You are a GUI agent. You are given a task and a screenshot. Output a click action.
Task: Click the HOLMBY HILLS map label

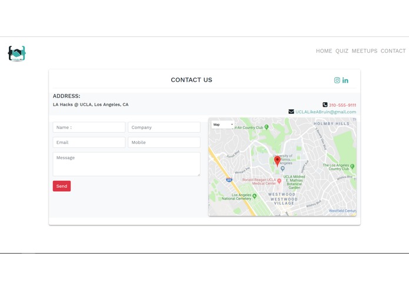(x=331, y=123)
